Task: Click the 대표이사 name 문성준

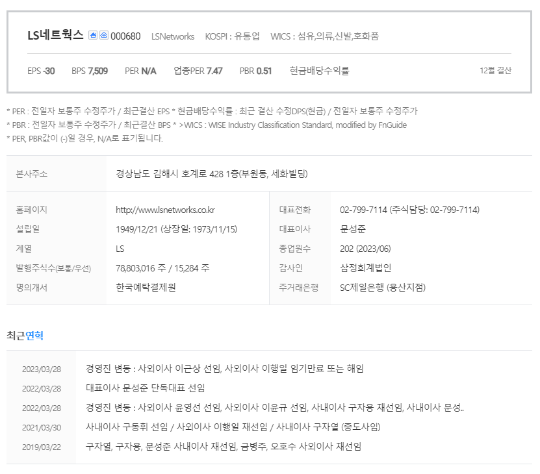Action: [x=353, y=229]
